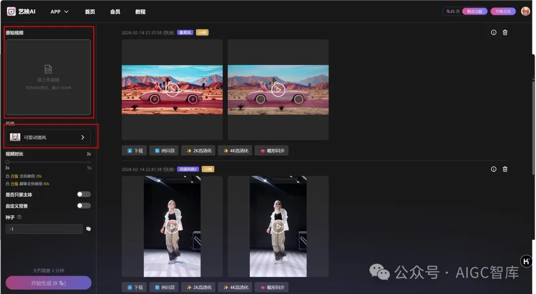Image resolution: width=536 pixels, height=294 pixels.
Task: Play the left dancing girl video
Action: (x=172, y=226)
